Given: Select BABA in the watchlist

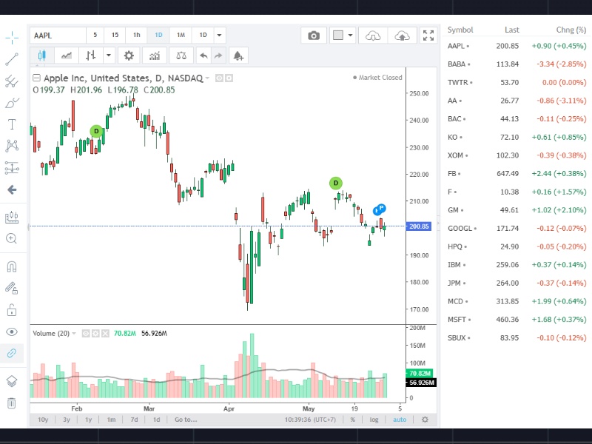Looking at the screenshot, I should point(516,64).
